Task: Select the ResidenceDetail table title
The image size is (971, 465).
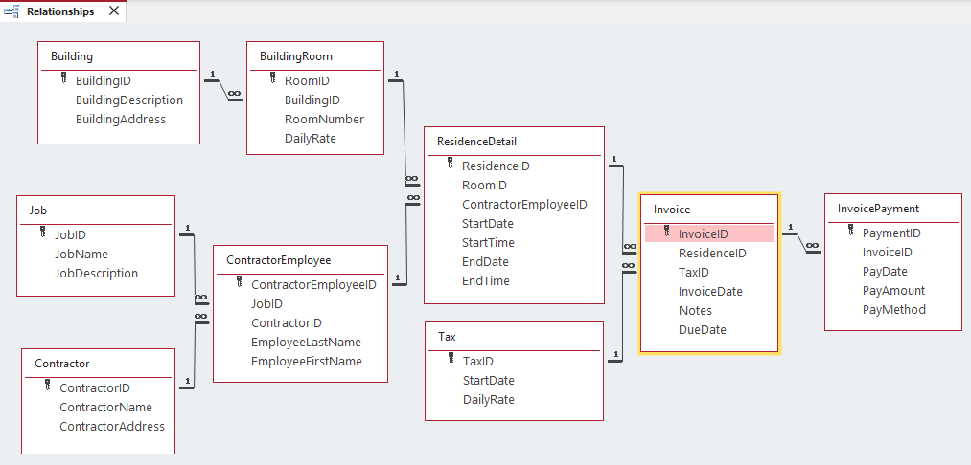Action: 476,142
